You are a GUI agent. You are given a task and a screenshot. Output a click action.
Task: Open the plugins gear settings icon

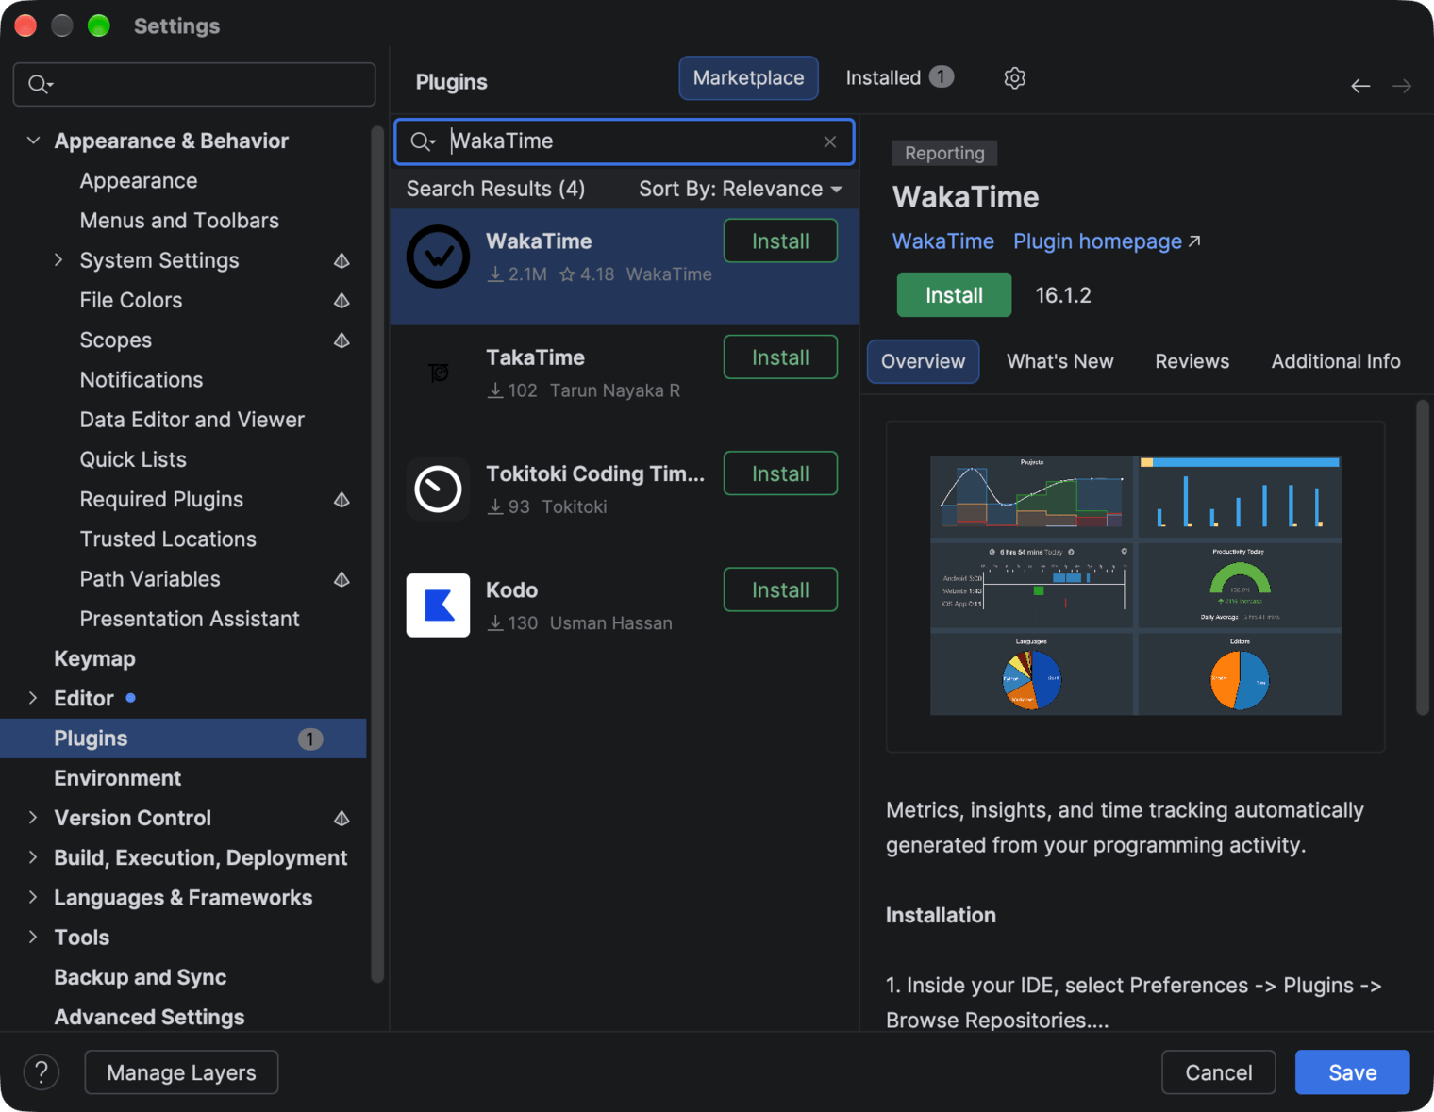(1014, 78)
